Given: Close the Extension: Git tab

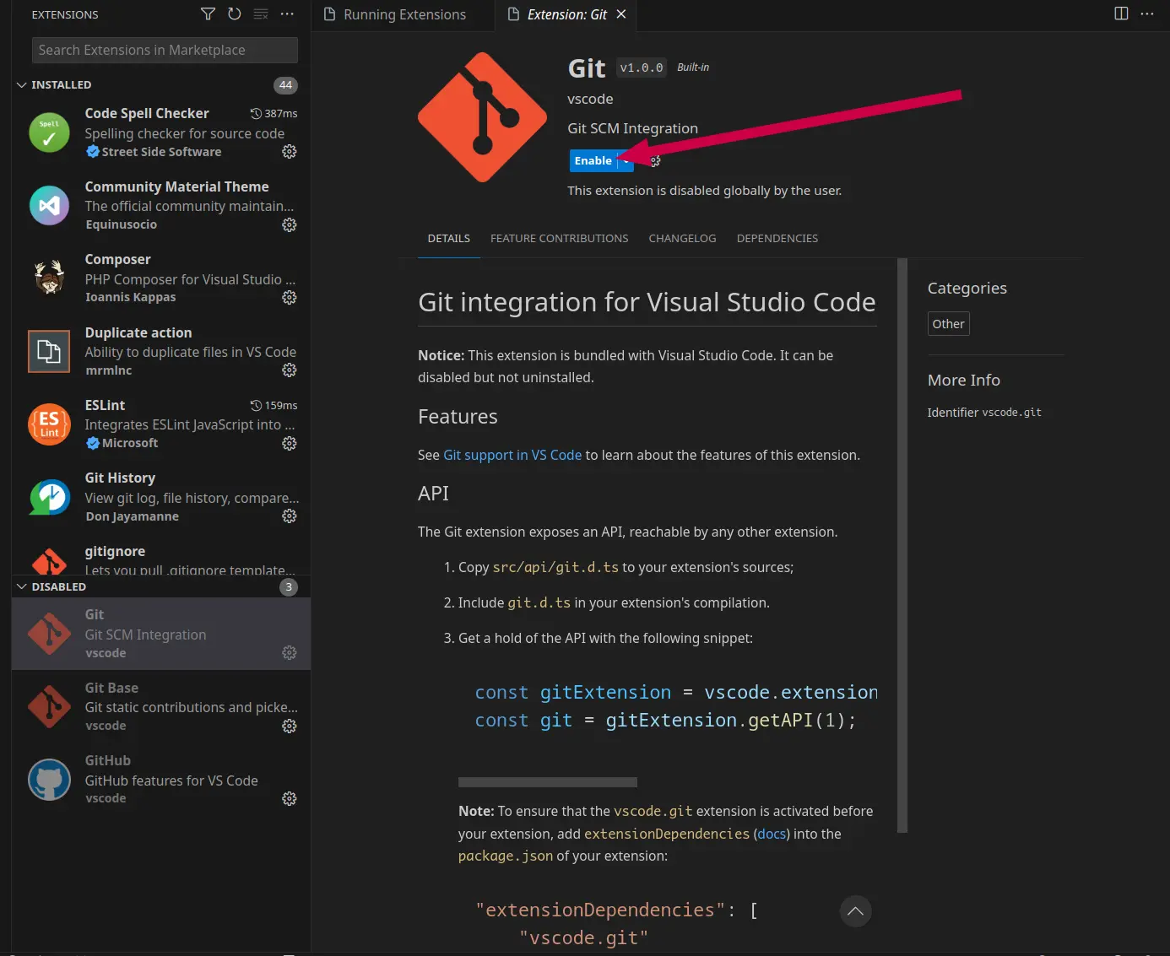Looking at the screenshot, I should click(x=621, y=14).
